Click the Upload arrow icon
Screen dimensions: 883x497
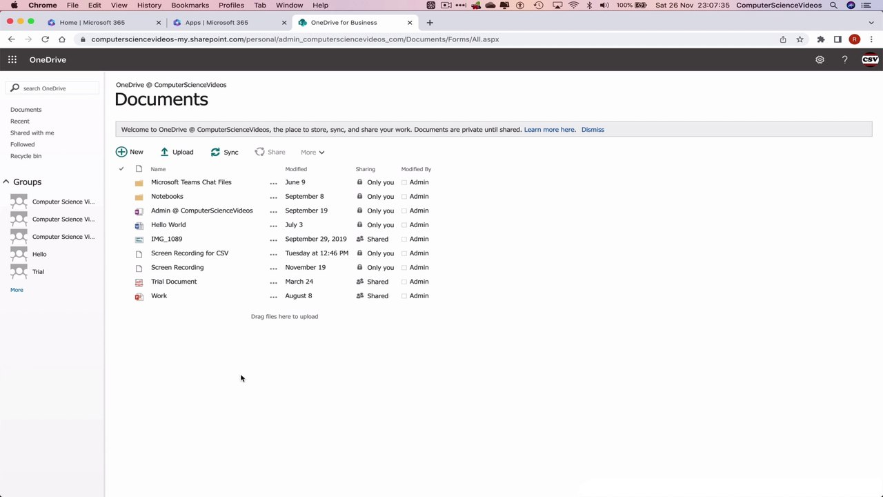pos(164,152)
